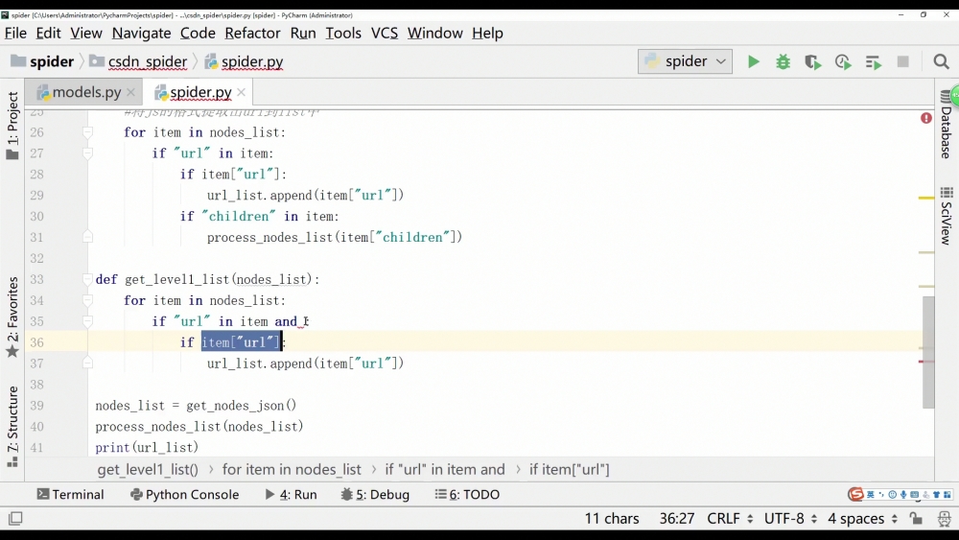The height and width of the screenshot is (540, 959).
Task: Collapse the for loop fold at line 34
Action: 87,300
